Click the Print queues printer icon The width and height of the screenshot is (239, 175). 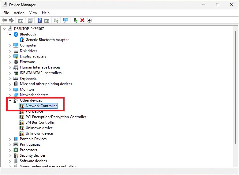16,144
